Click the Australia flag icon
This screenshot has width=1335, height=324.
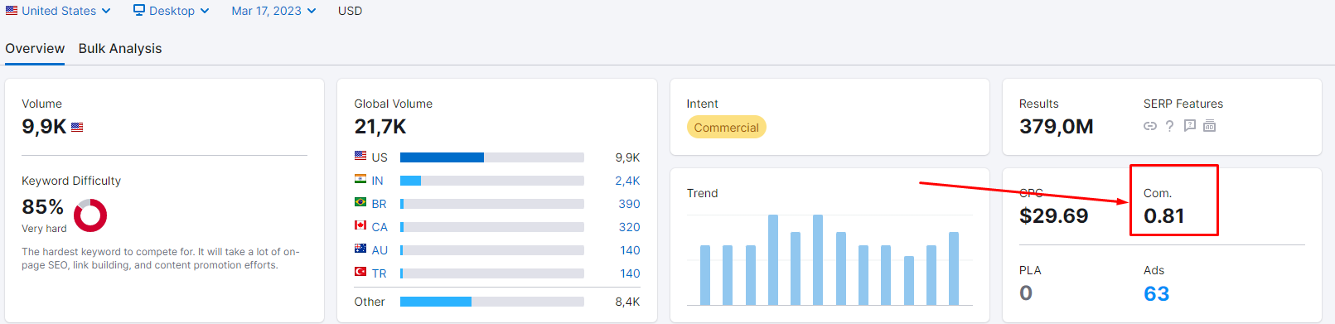point(360,249)
